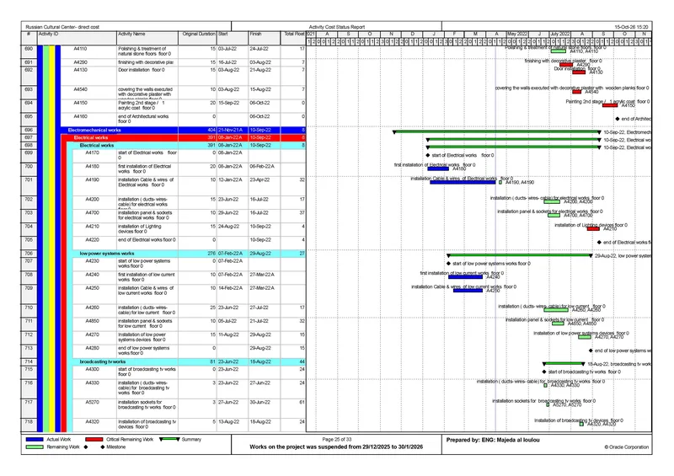Click the blue Gantt bar labeled A4240

pos(465,277)
